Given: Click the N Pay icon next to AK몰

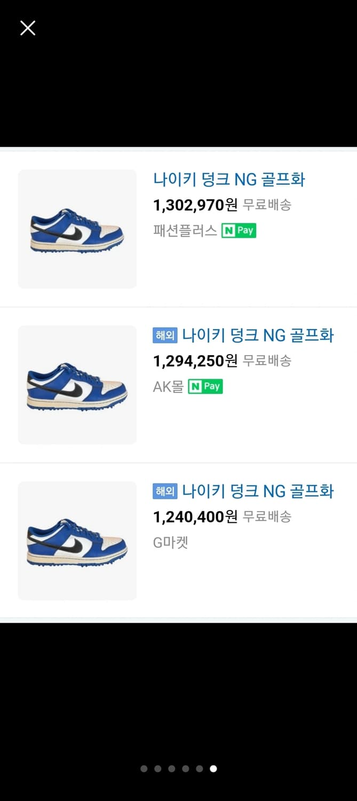Looking at the screenshot, I should click(205, 386).
